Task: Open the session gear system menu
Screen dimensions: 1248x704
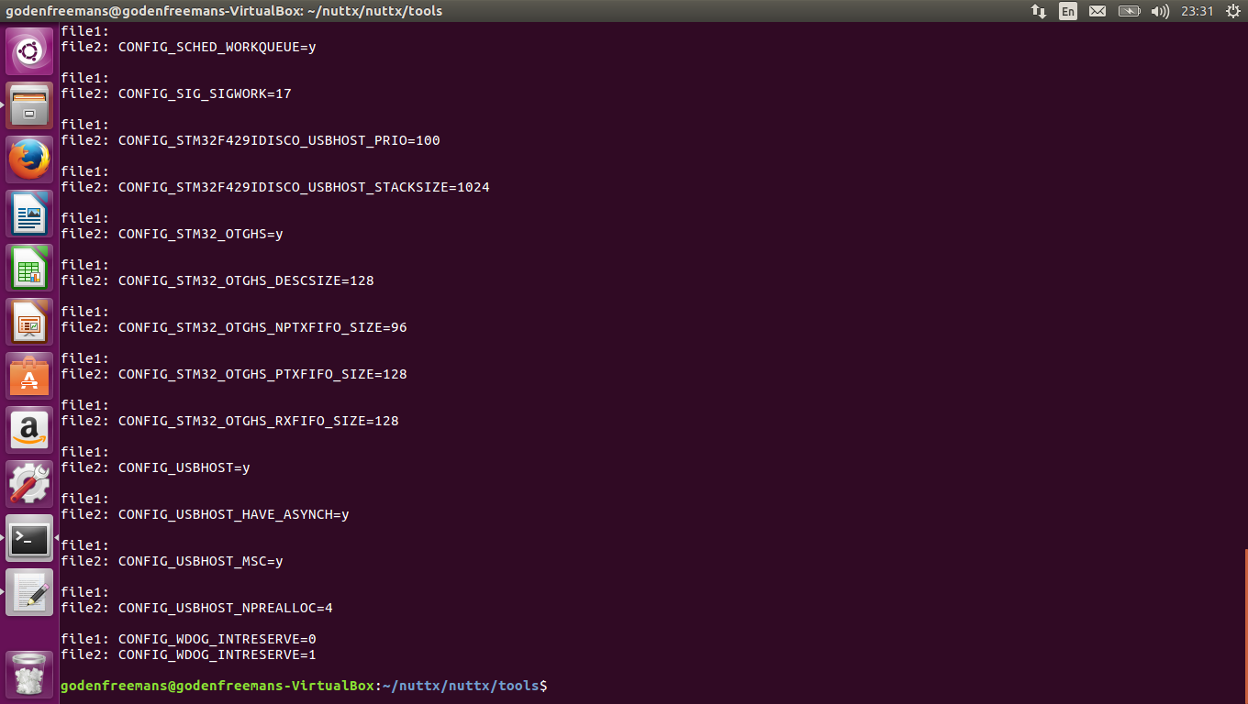Action: click(1232, 11)
